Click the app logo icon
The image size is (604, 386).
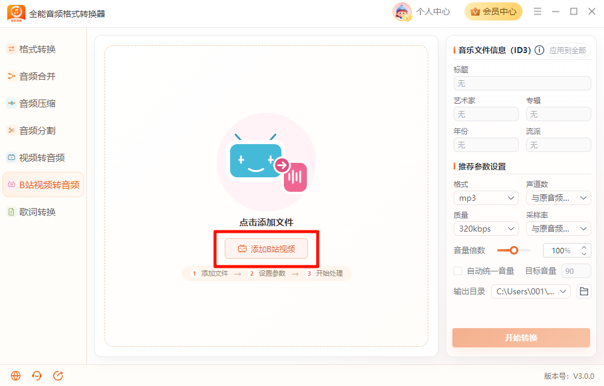[x=16, y=13]
